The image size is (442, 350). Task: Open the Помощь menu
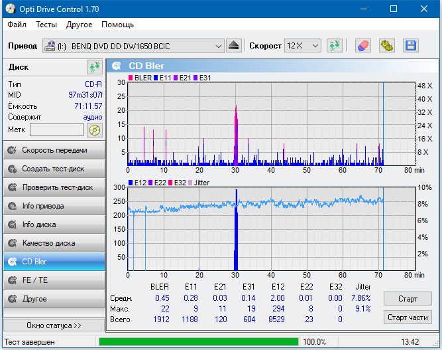coord(117,25)
